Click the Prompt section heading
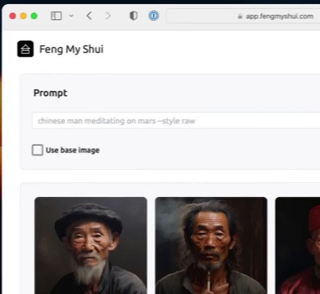The height and width of the screenshot is (294, 320). [50, 93]
